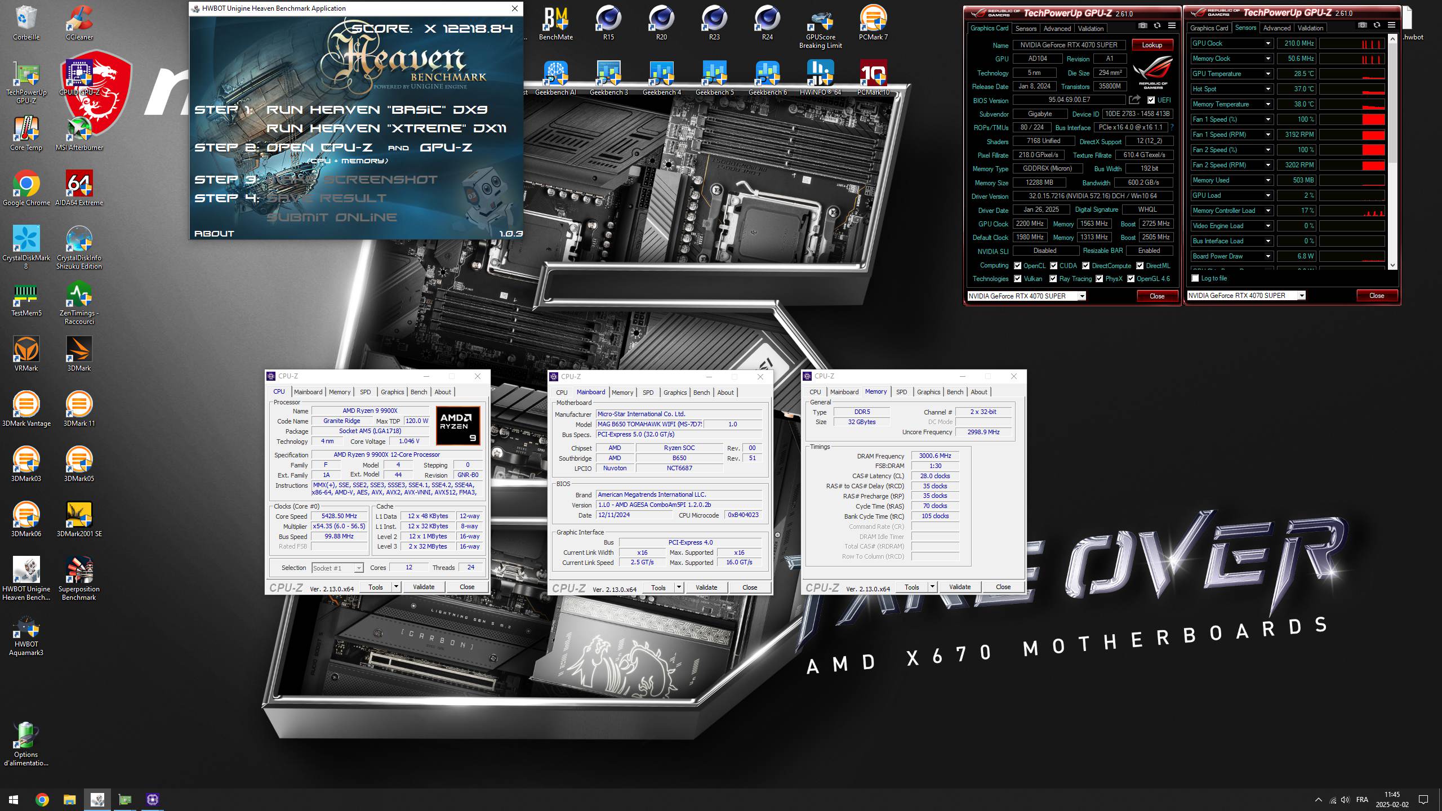
Task: Toggle Ray Tracing checkbox
Action: tap(1053, 279)
